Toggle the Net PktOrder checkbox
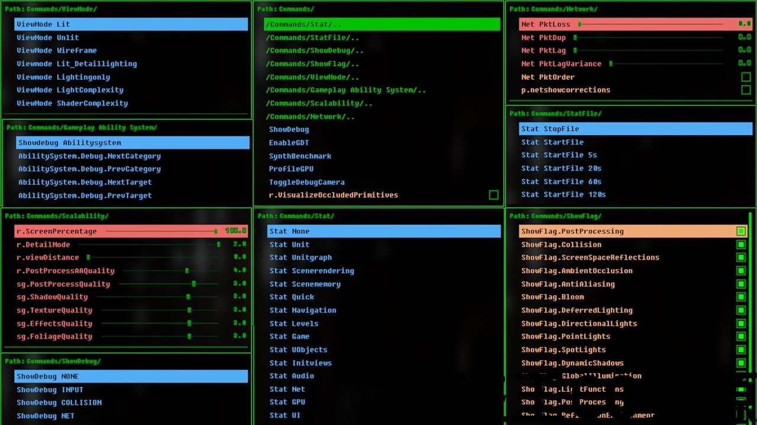The image size is (757, 425). tap(746, 77)
